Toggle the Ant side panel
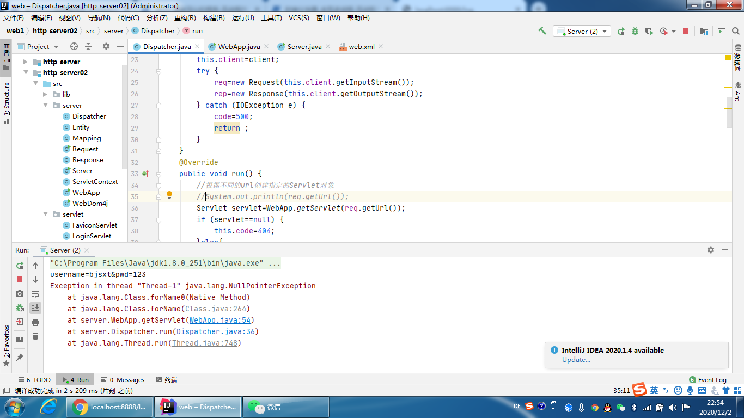Image resolution: width=744 pixels, height=418 pixels. point(737,91)
